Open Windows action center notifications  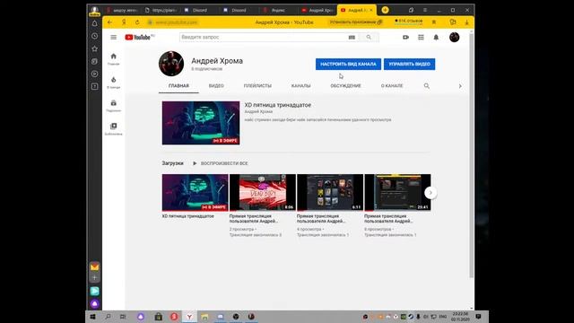[478, 317]
